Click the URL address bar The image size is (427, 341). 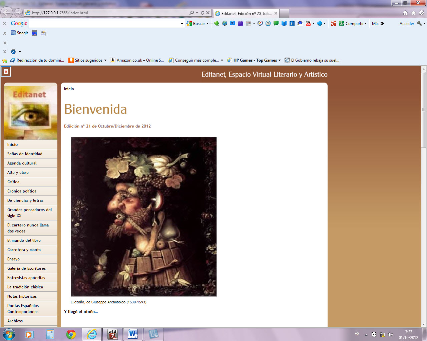tap(107, 13)
